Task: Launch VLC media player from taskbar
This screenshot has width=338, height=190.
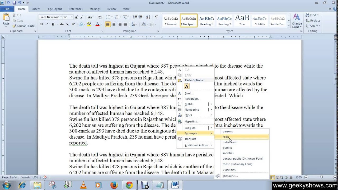Action: point(83,185)
